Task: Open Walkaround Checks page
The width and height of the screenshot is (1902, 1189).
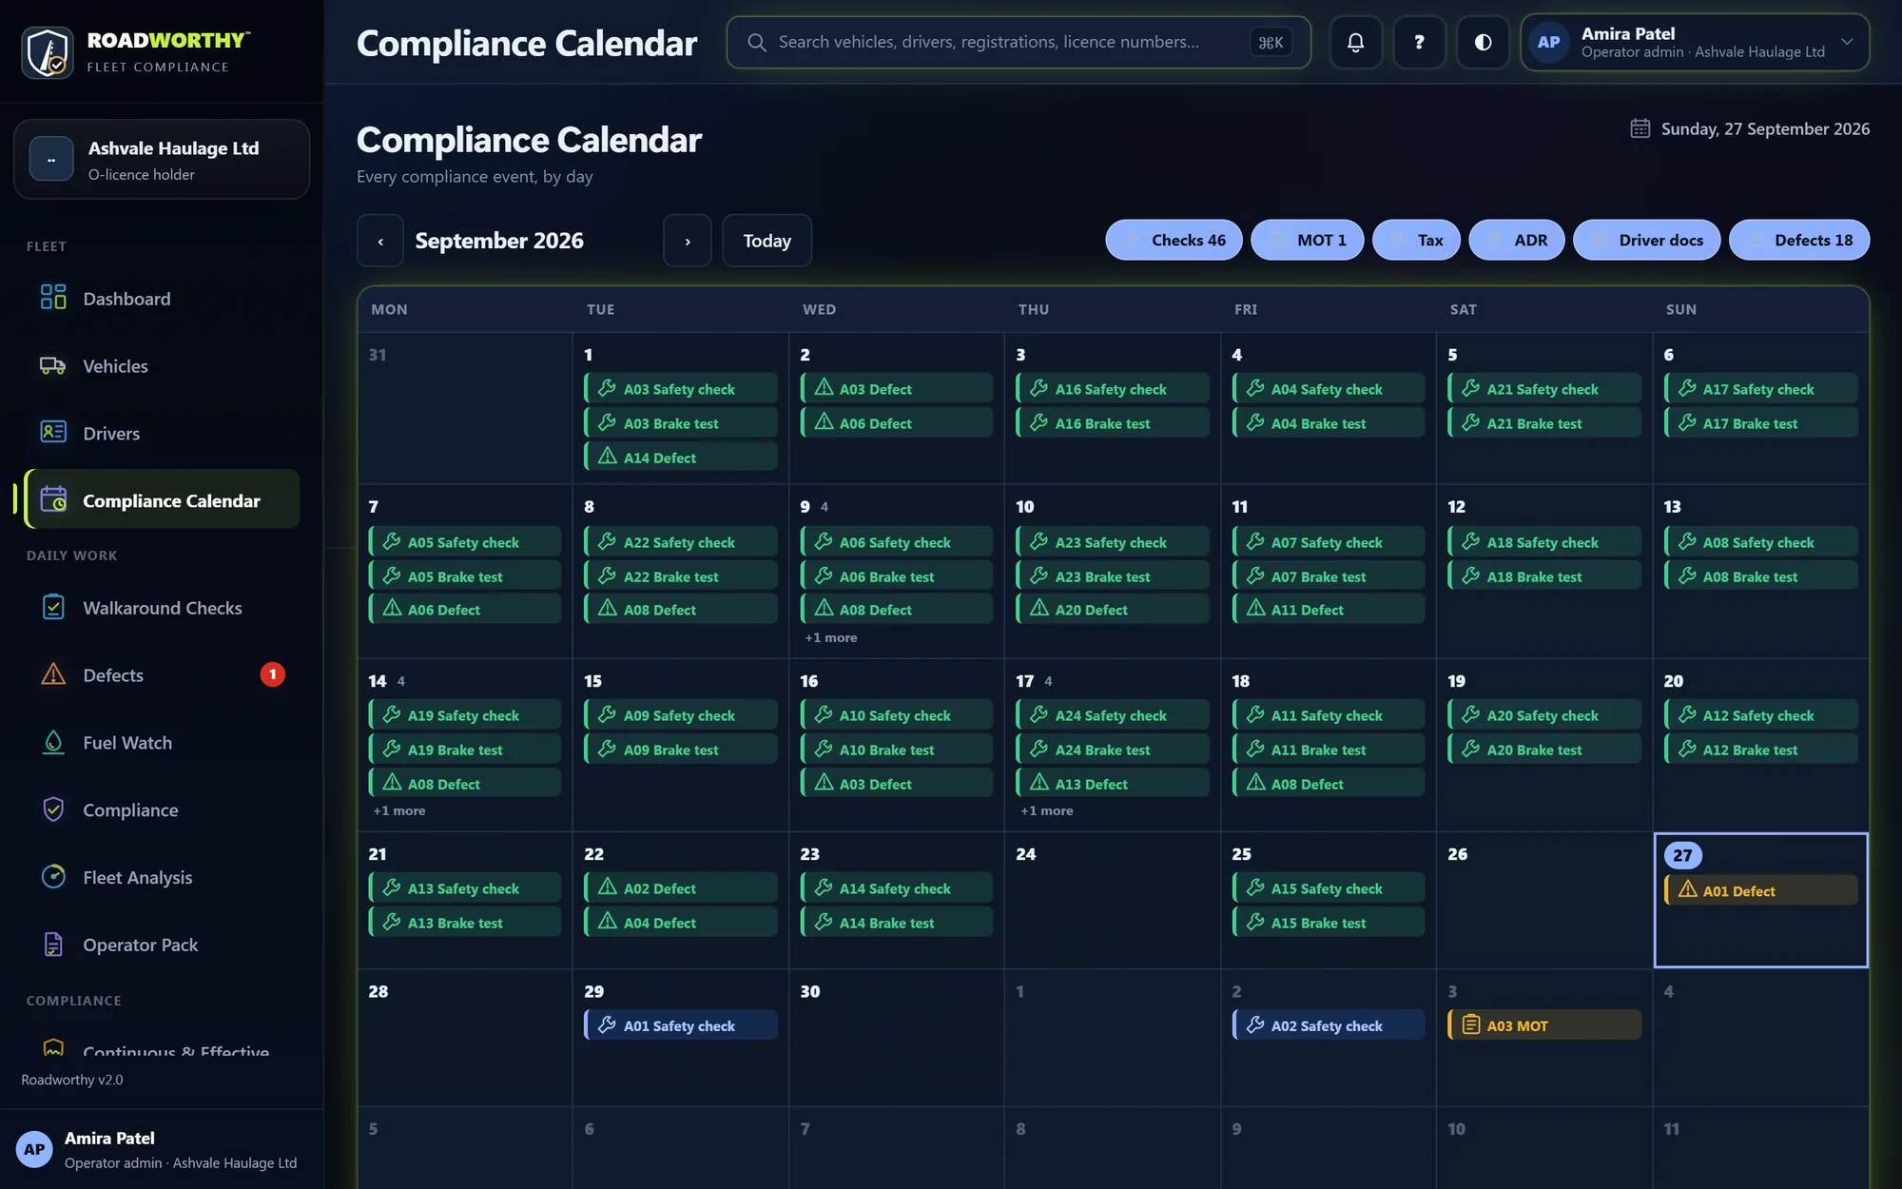Action: tap(163, 607)
